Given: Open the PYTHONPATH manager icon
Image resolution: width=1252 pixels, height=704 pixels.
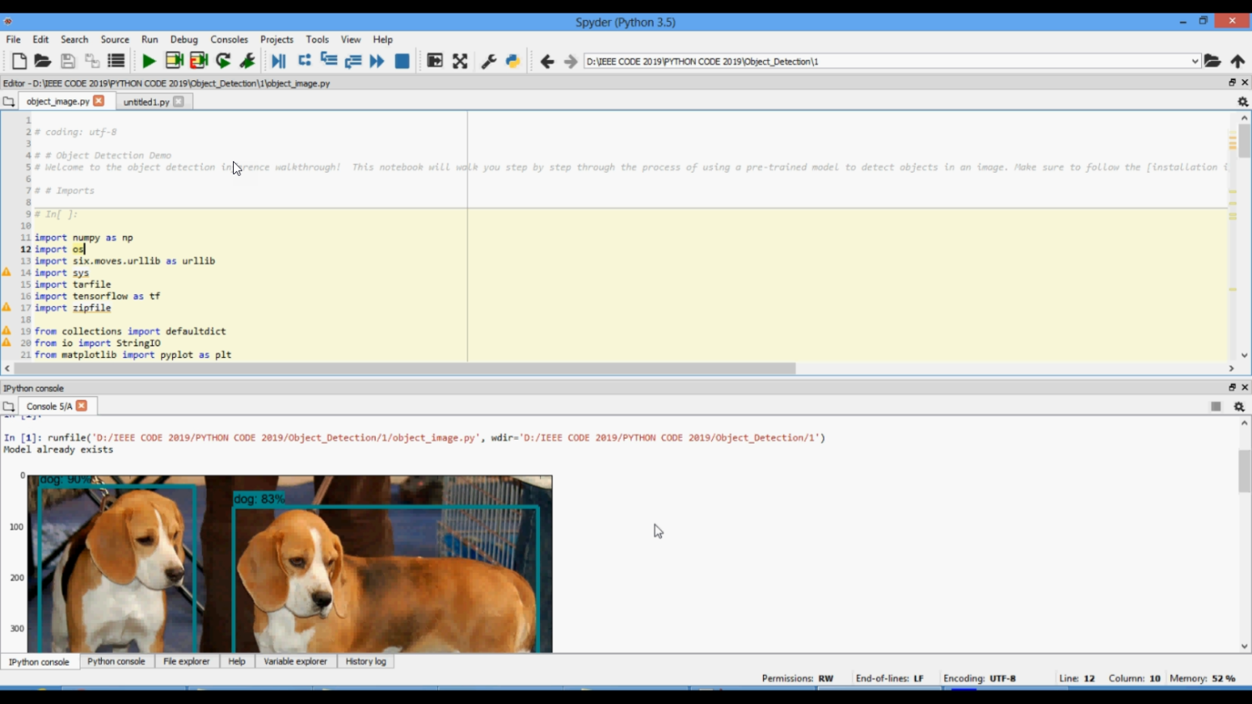Looking at the screenshot, I should coord(512,61).
